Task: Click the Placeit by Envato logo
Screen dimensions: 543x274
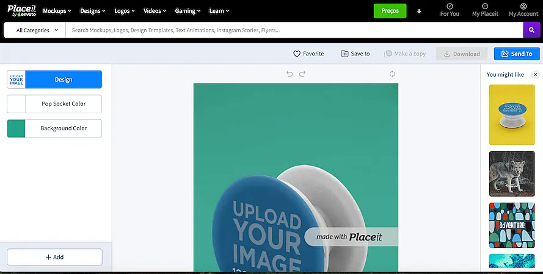Action: [x=21, y=11]
